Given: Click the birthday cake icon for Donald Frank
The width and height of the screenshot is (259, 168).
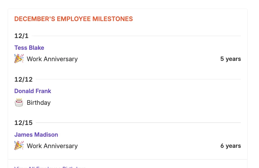Looking at the screenshot, I should point(19,102).
